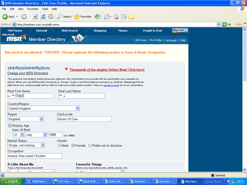
Task: Open the address bar dropdown
Action: pos(218,24)
